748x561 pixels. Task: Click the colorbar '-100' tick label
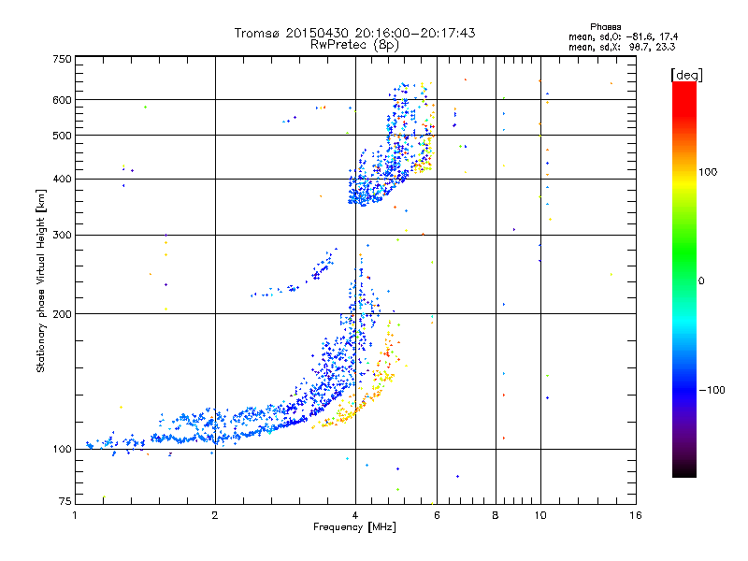pyautogui.click(x=712, y=390)
